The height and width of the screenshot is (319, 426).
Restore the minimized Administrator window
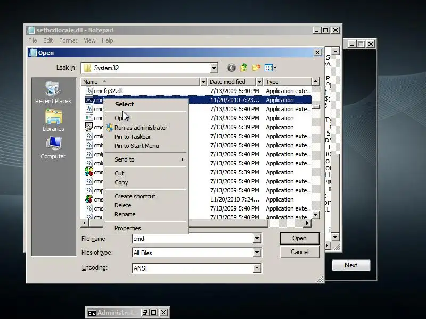(144, 313)
